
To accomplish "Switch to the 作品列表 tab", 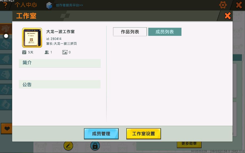I will point(130,32).
